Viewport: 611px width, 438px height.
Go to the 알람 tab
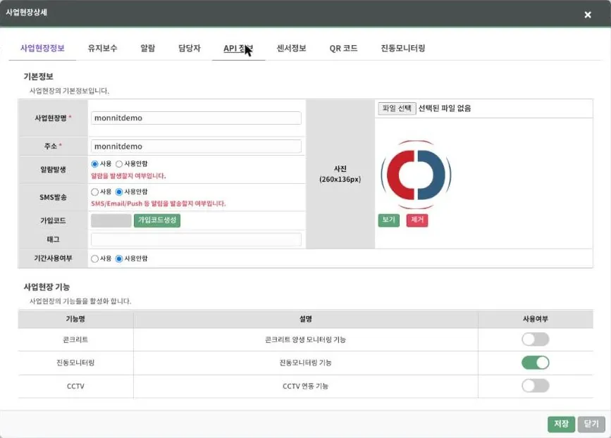[148, 49]
